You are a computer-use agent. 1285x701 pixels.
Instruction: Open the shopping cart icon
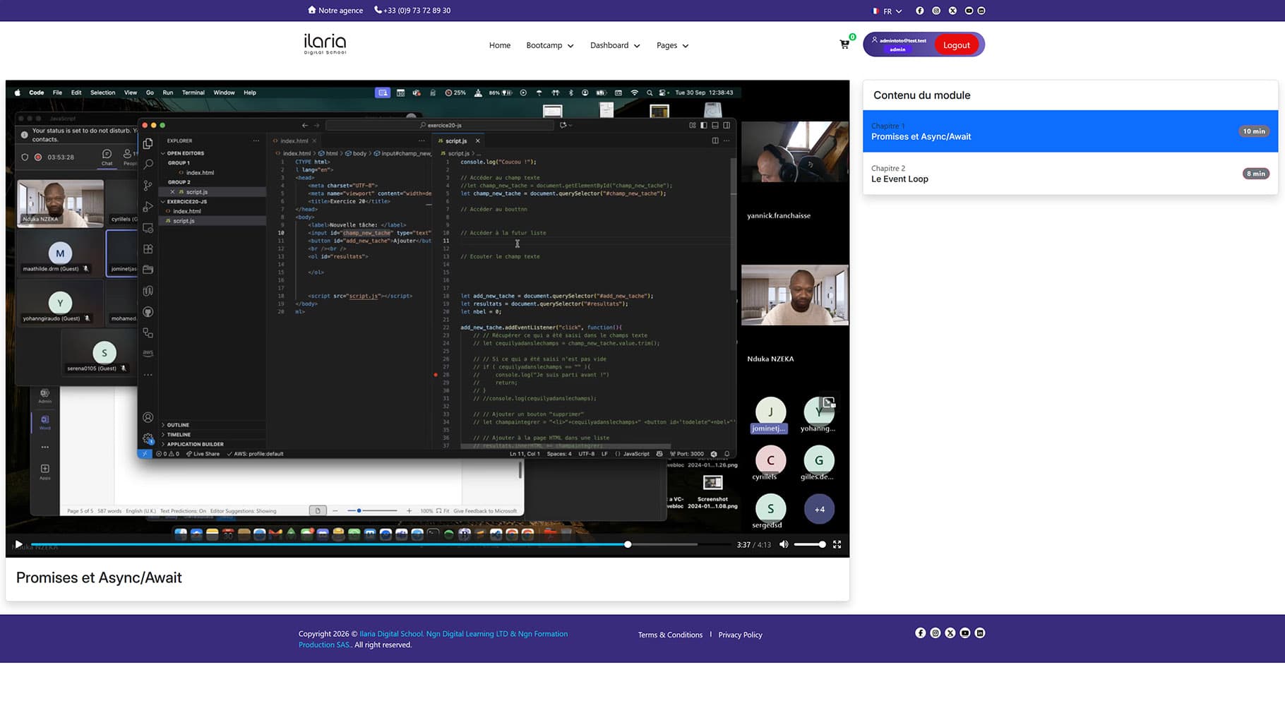[x=844, y=44]
